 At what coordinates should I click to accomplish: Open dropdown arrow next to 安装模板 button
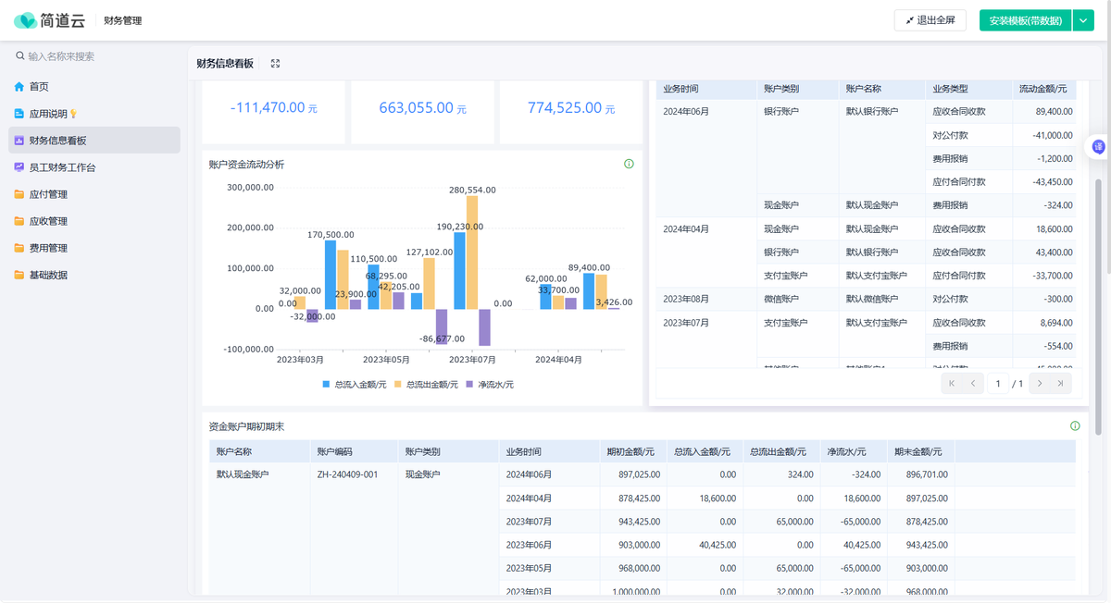(1084, 20)
